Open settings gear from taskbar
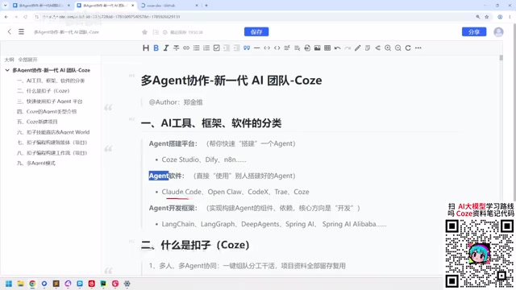 [x=127, y=284]
